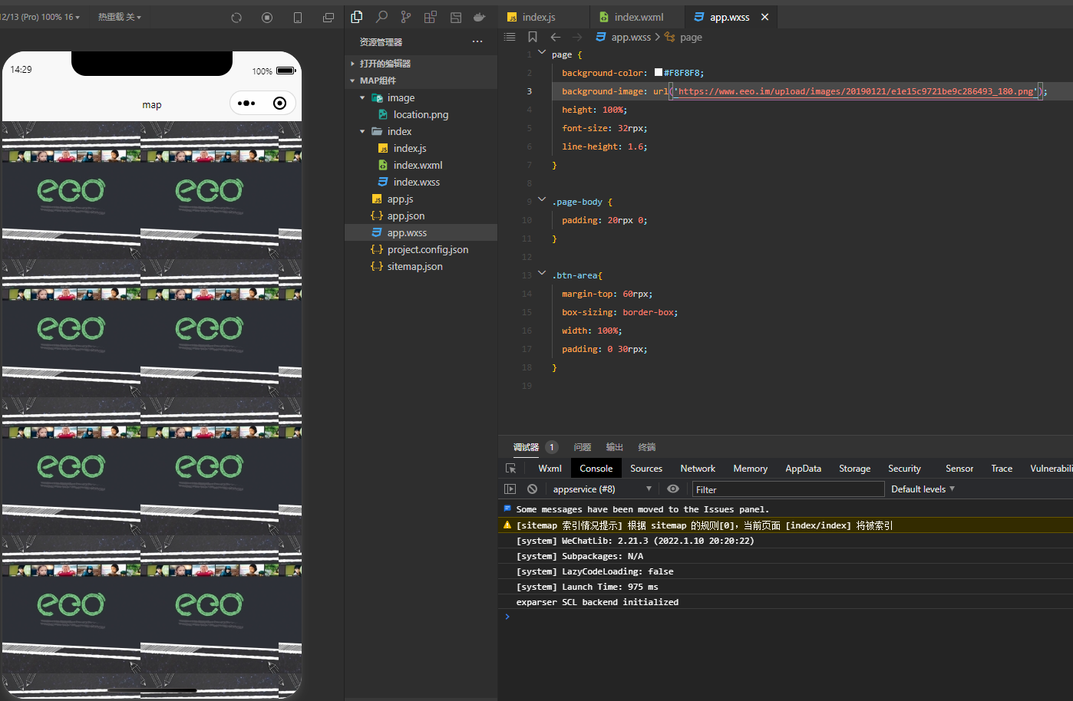Click the inspect element cursor icon in debugger
1073x701 pixels.
(510, 469)
